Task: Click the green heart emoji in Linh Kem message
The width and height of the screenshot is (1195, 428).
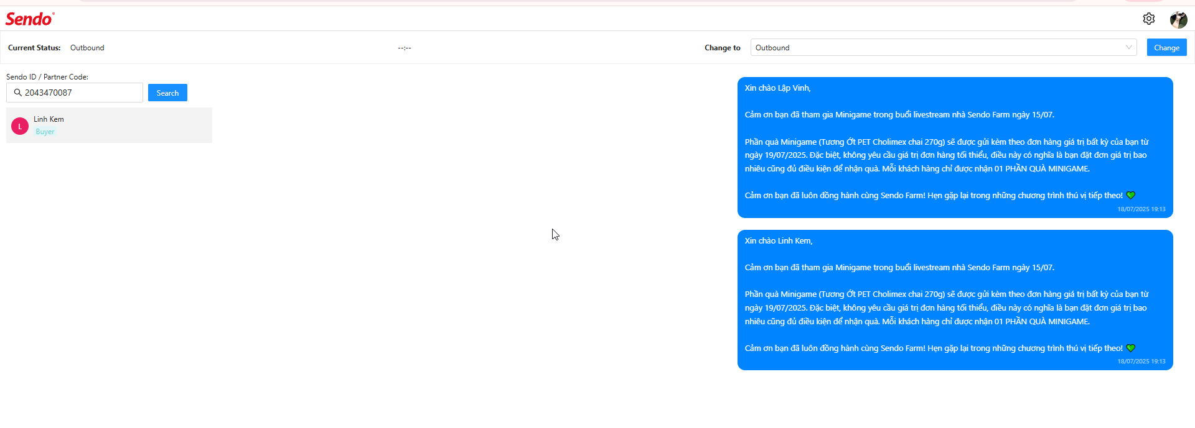Action: point(1131,348)
